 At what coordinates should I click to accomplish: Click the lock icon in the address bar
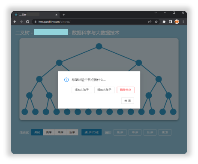35,22
